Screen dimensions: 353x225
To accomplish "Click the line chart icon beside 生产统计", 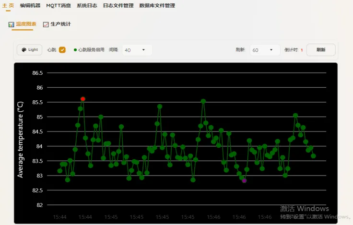I will 46,24.
